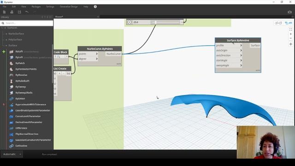Click the number slider thumb handle
Image resolution: width=295 pixels, height=166 pixels.
tap(156, 22)
